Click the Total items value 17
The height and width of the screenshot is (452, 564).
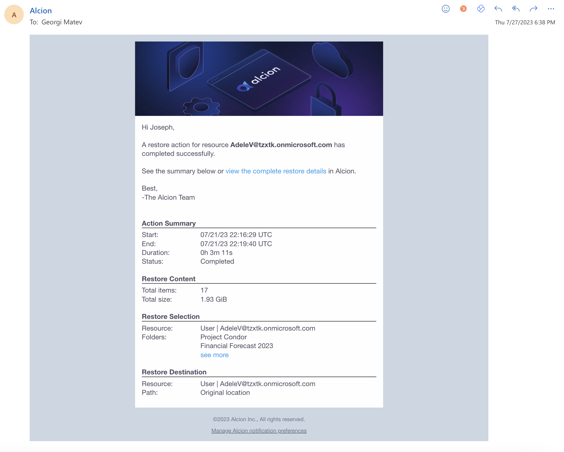[x=204, y=290]
